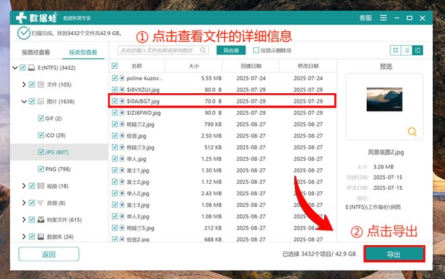The height and width of the screenshot is (279, 445).
Task: Expand the 视频 (18) node
Action: pos(24,186)
